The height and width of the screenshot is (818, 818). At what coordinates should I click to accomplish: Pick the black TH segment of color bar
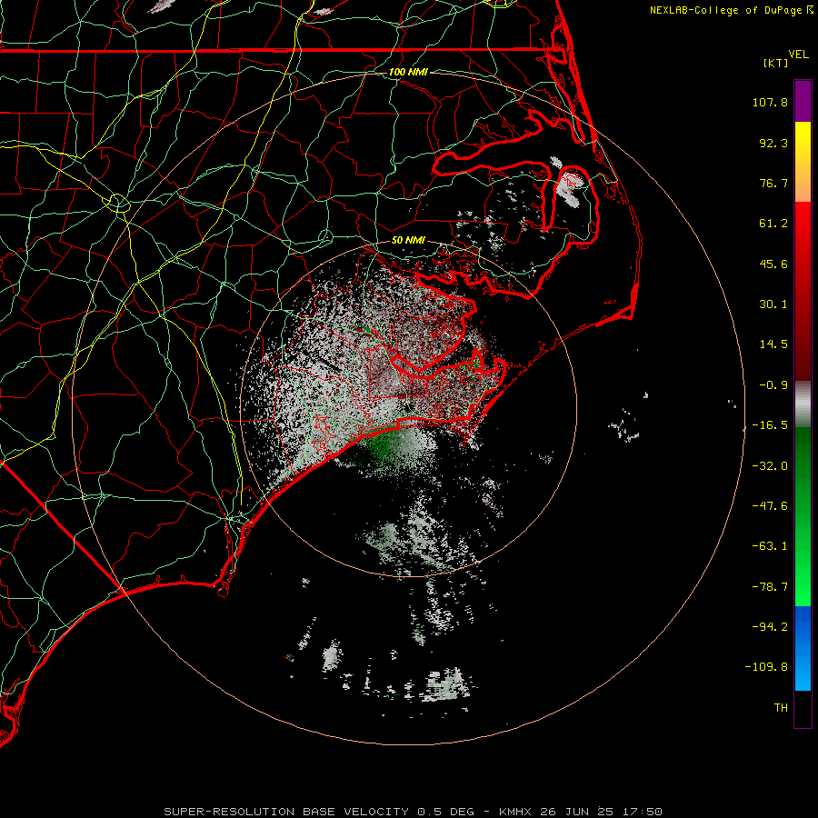pyautogui.click(x=803, y=709)
